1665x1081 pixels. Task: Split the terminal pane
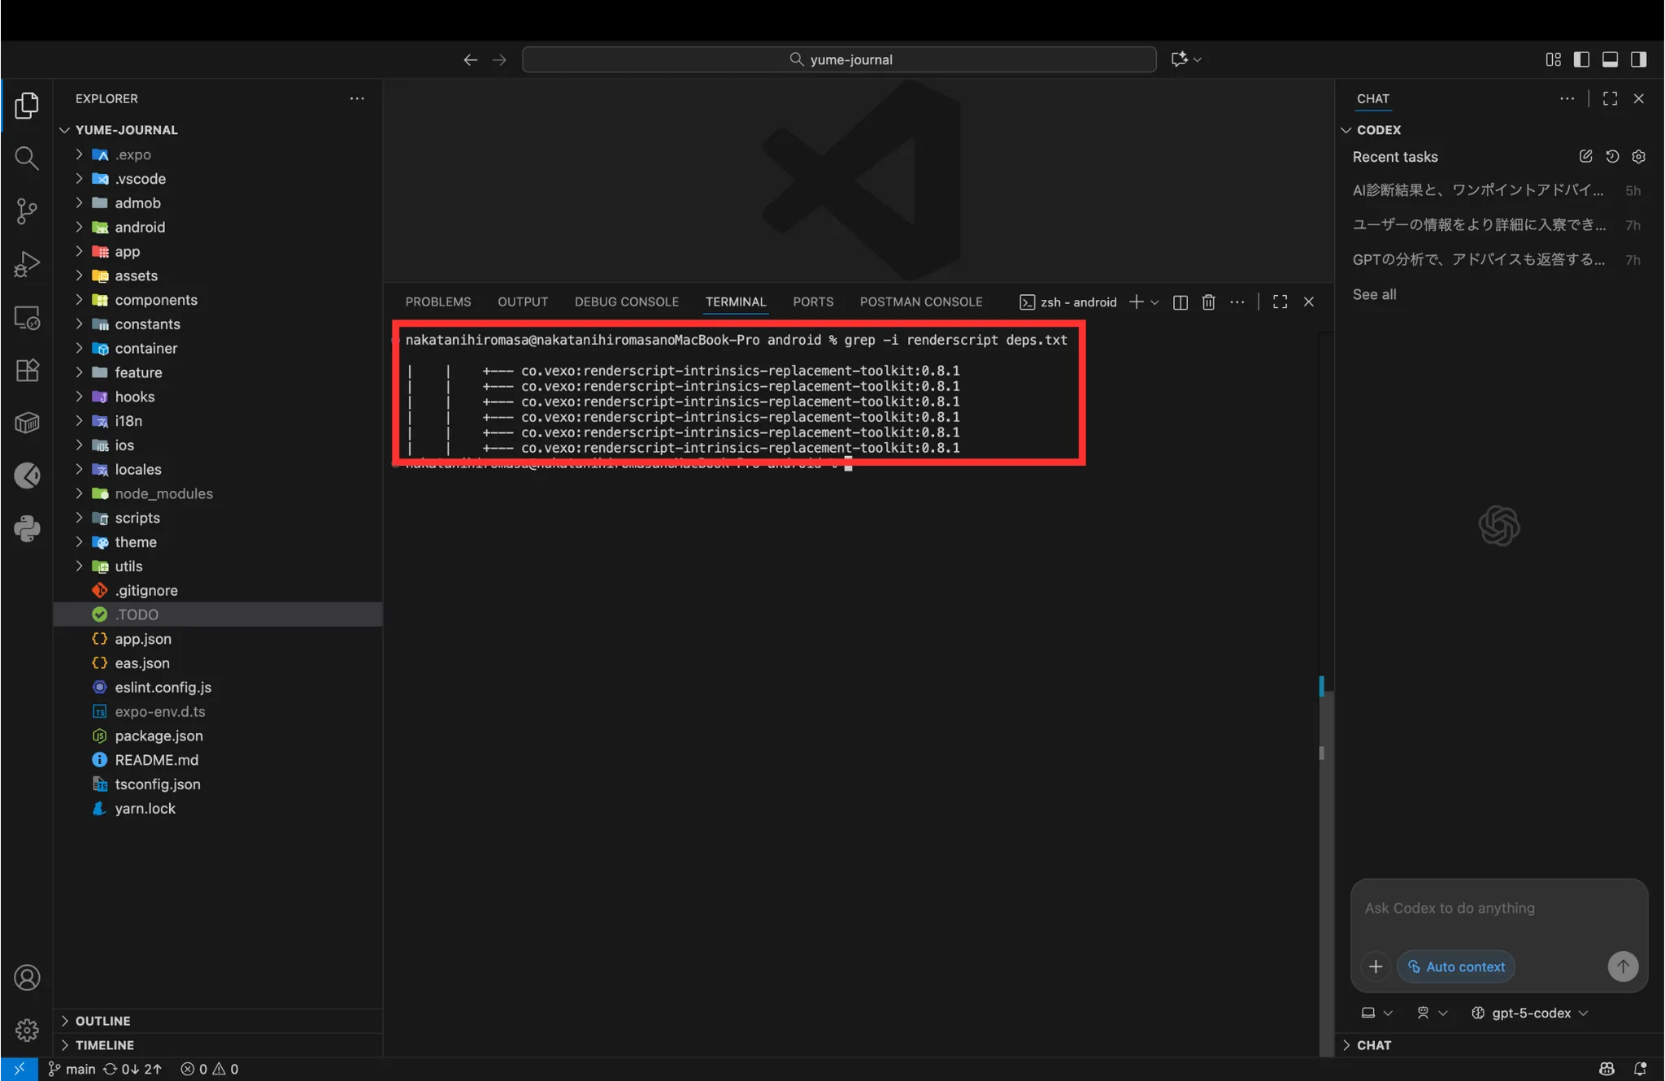[1180, 302]
